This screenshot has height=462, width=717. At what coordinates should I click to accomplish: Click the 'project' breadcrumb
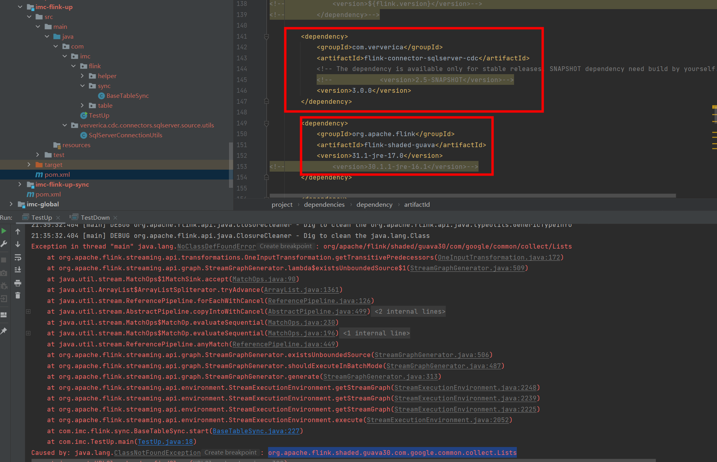point(282,204)
